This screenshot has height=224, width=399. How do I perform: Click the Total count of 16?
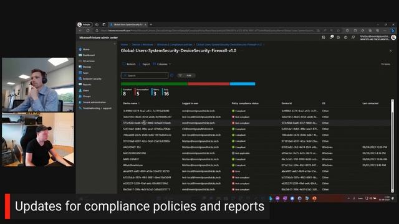point(166,94)
